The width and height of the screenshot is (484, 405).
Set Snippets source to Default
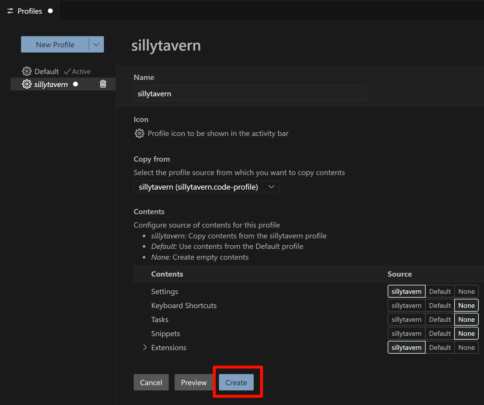(x=440, y=333)
